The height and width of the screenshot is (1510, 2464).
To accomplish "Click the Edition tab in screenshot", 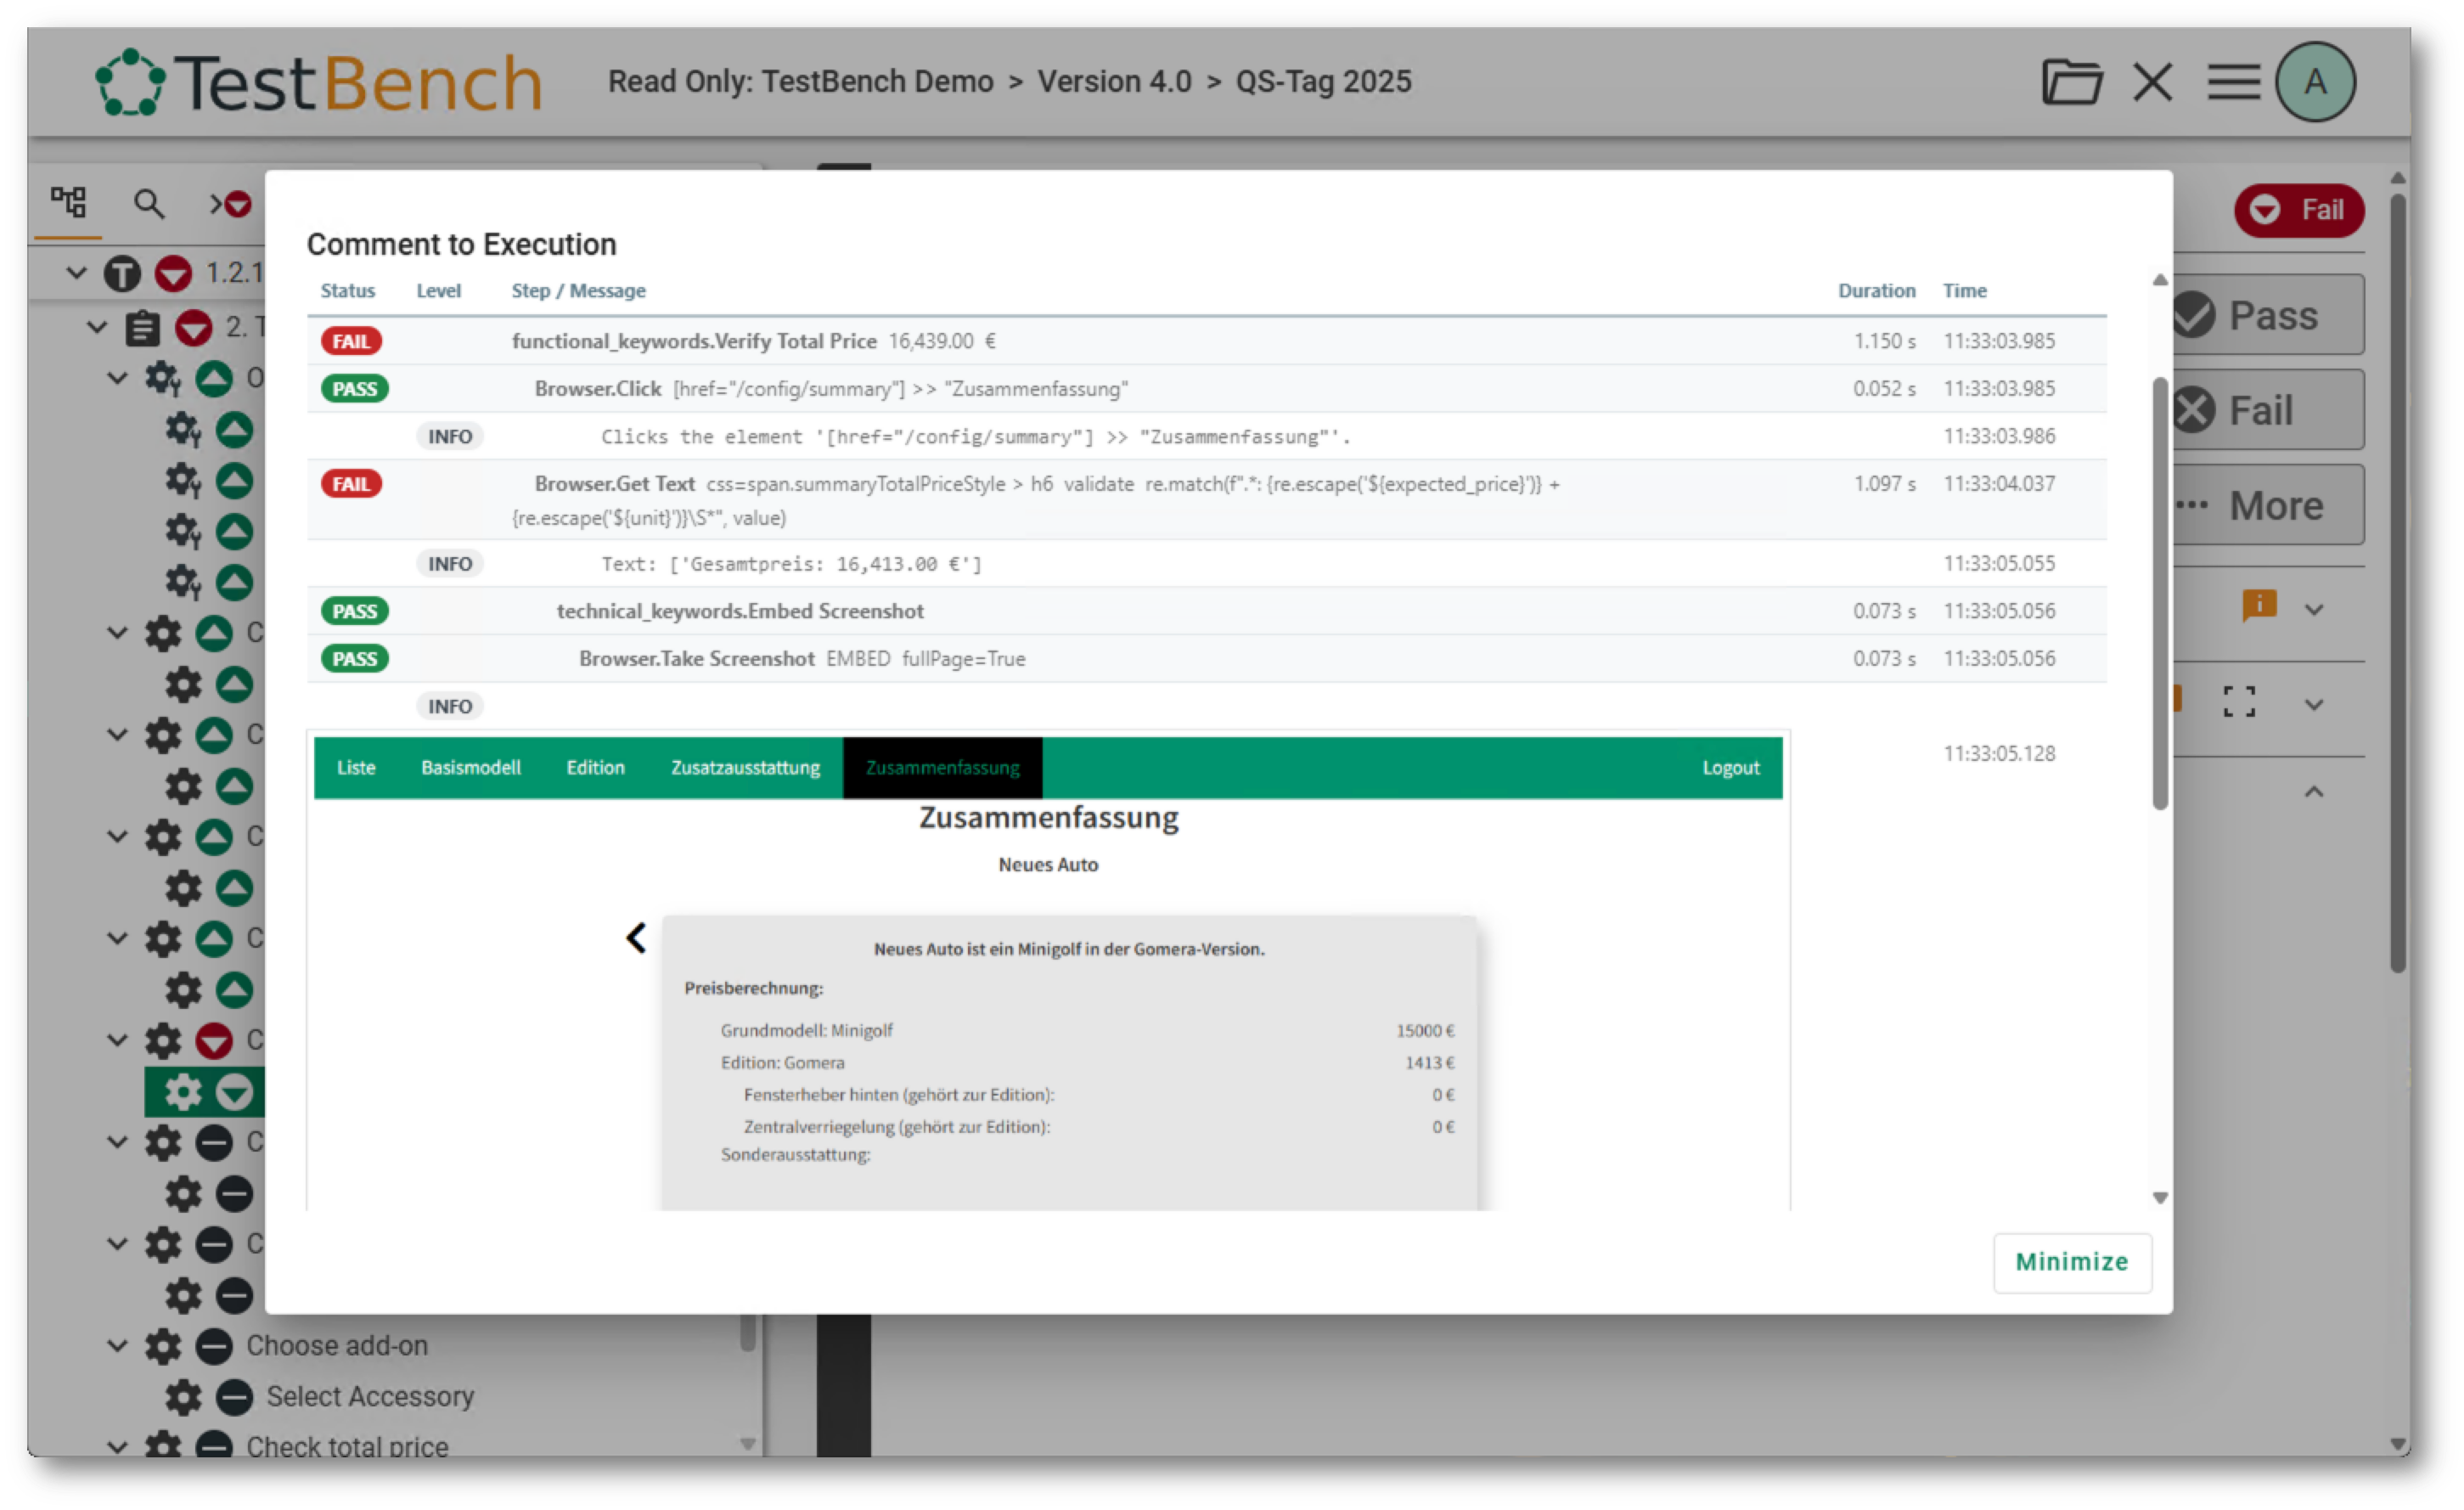I will [x=595, y=768].
